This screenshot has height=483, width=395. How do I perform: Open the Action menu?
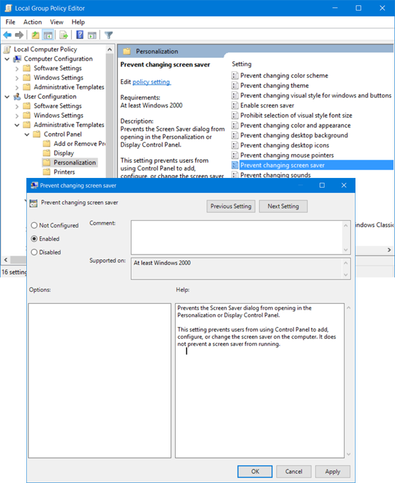(x=32, y=22)
